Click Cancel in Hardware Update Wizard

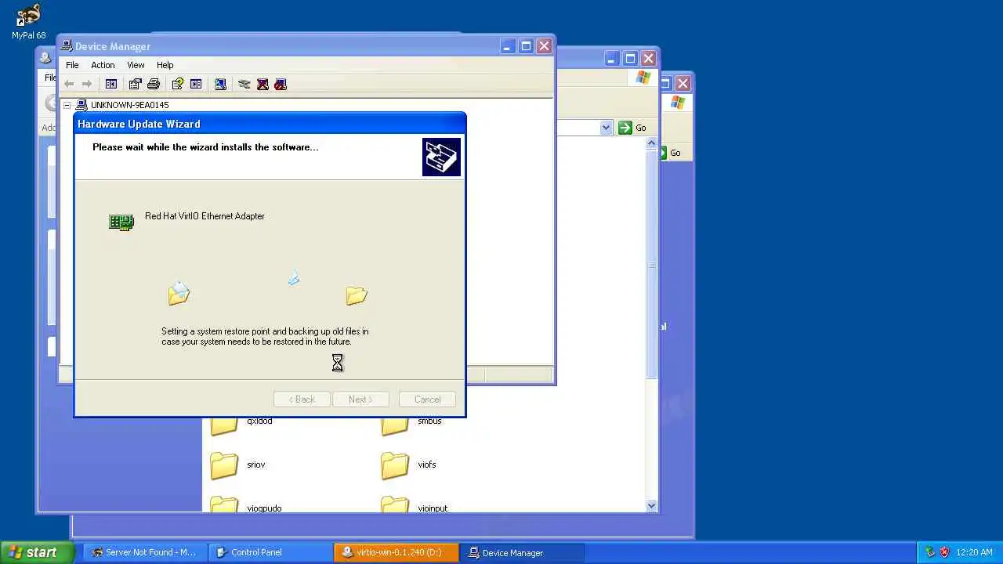pos(427,399)
